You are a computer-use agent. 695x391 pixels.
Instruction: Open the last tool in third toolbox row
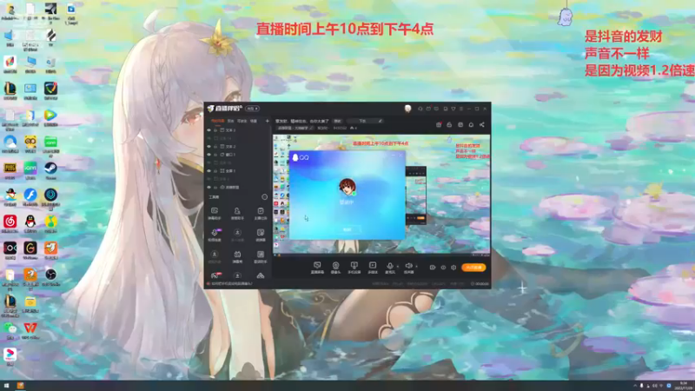click(x=260, y=256)
